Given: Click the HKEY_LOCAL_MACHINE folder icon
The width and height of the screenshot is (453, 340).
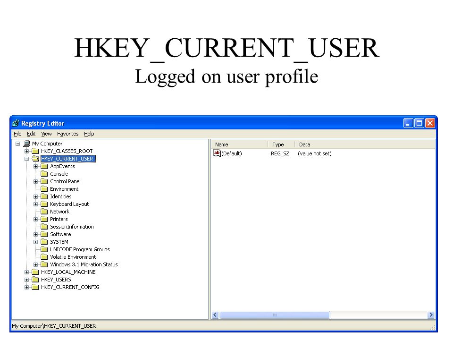Looking at the screenshot, I should tap(35, 272).
